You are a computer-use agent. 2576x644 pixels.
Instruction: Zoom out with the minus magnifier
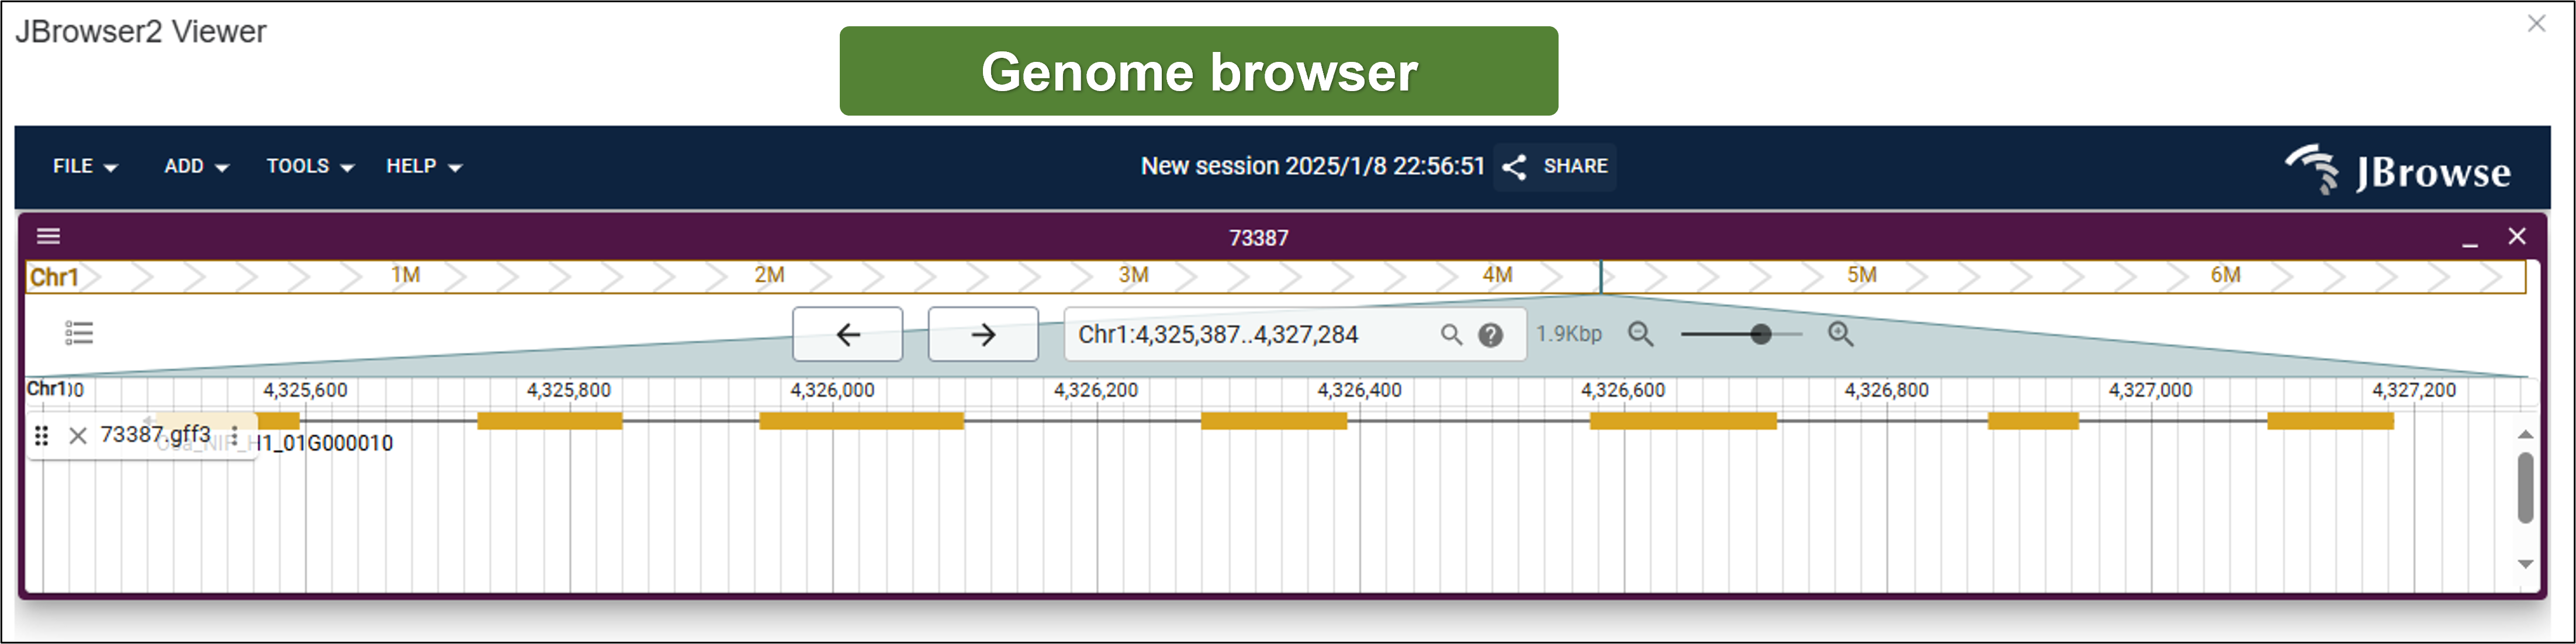pyautogui.click(x=1640, y=335)
